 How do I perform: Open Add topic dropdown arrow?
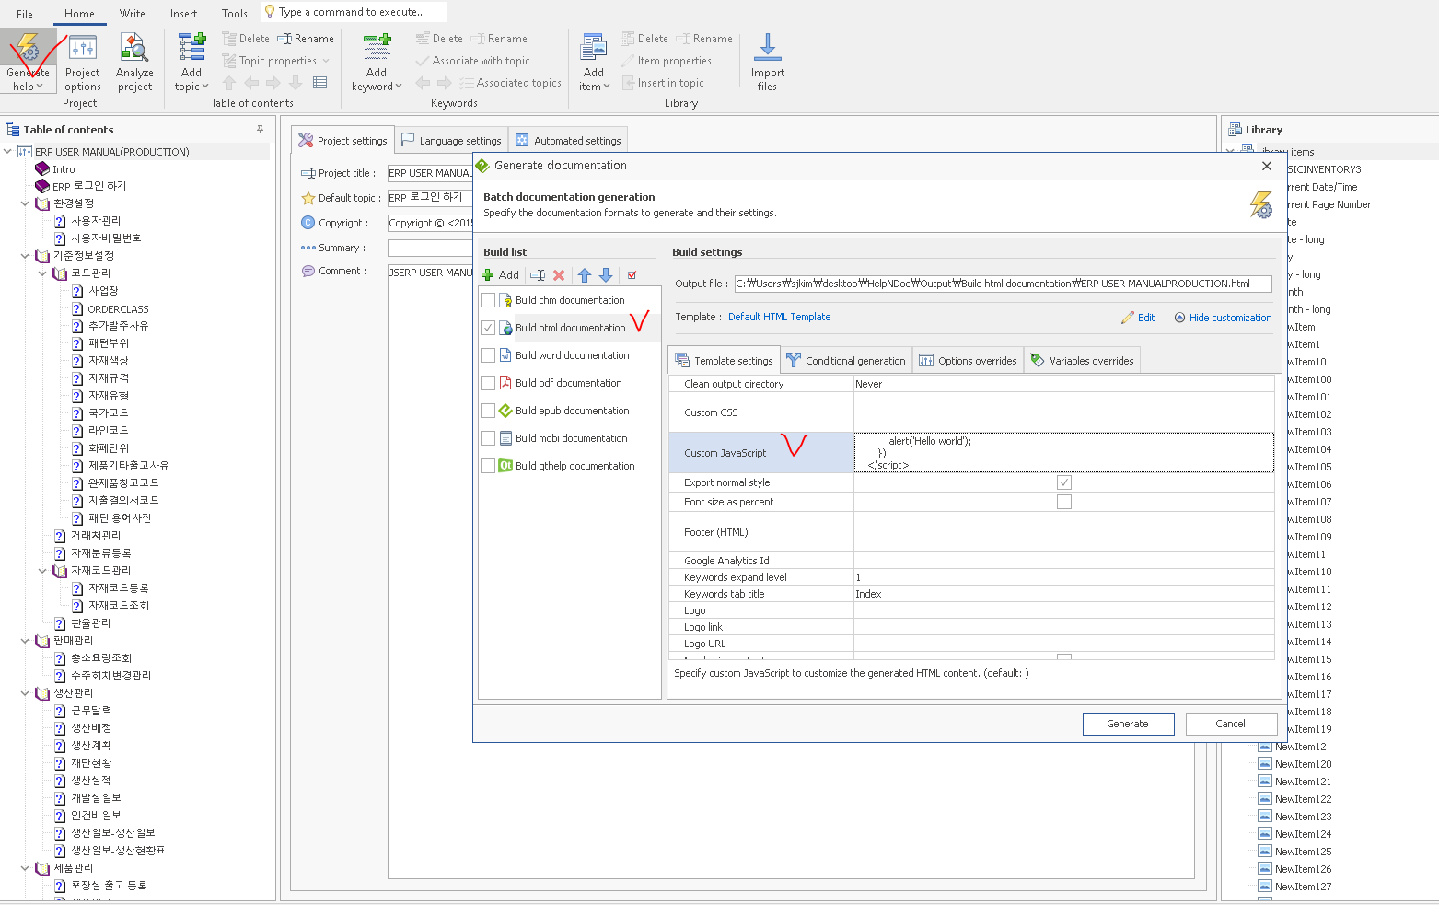coord(205,87)
